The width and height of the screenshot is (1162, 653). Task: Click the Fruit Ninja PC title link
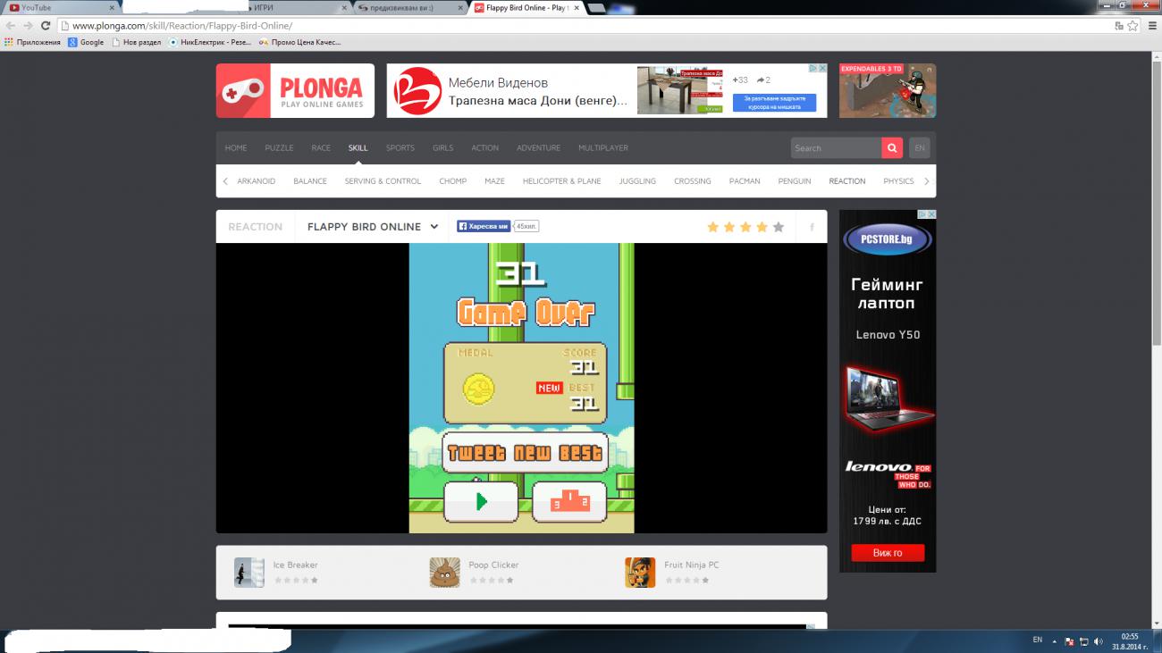tap(692, 565)
